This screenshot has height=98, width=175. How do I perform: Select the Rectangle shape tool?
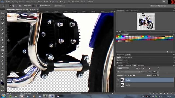click(2, 71)
